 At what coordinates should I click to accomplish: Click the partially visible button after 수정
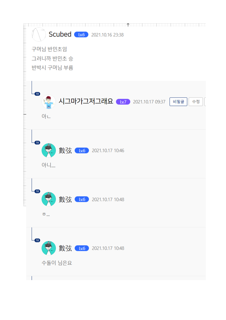(205, 102)
